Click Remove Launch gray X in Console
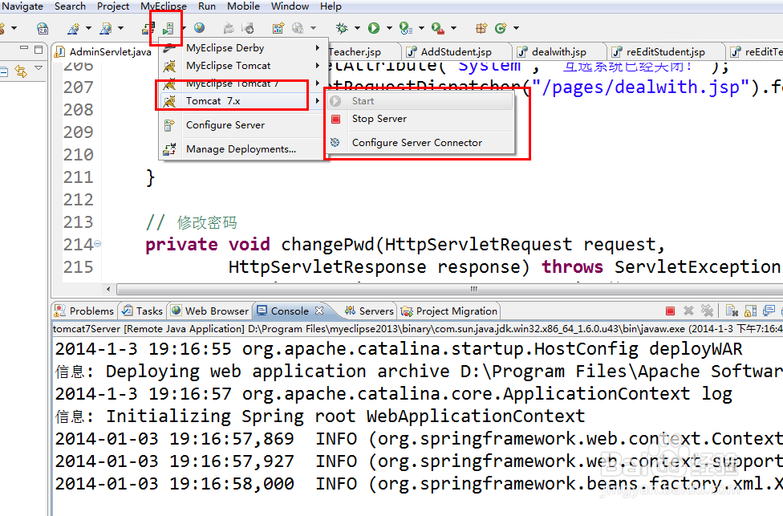Image resolution: width=783 pixels, height=516 pixels. [x=688, y=311]
